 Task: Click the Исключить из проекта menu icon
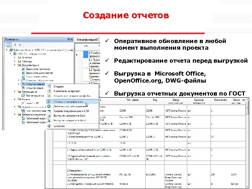pyautogui.click(x=49, y=91)
